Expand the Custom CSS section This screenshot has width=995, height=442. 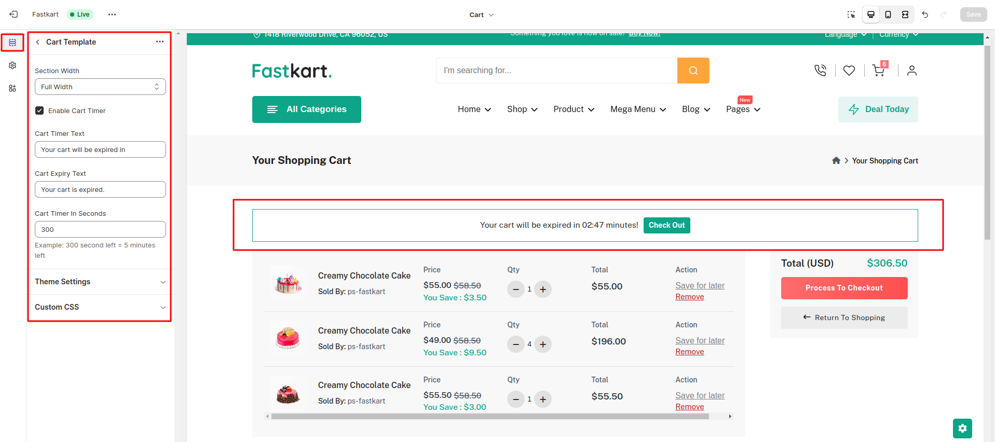[x=100, y=307]
